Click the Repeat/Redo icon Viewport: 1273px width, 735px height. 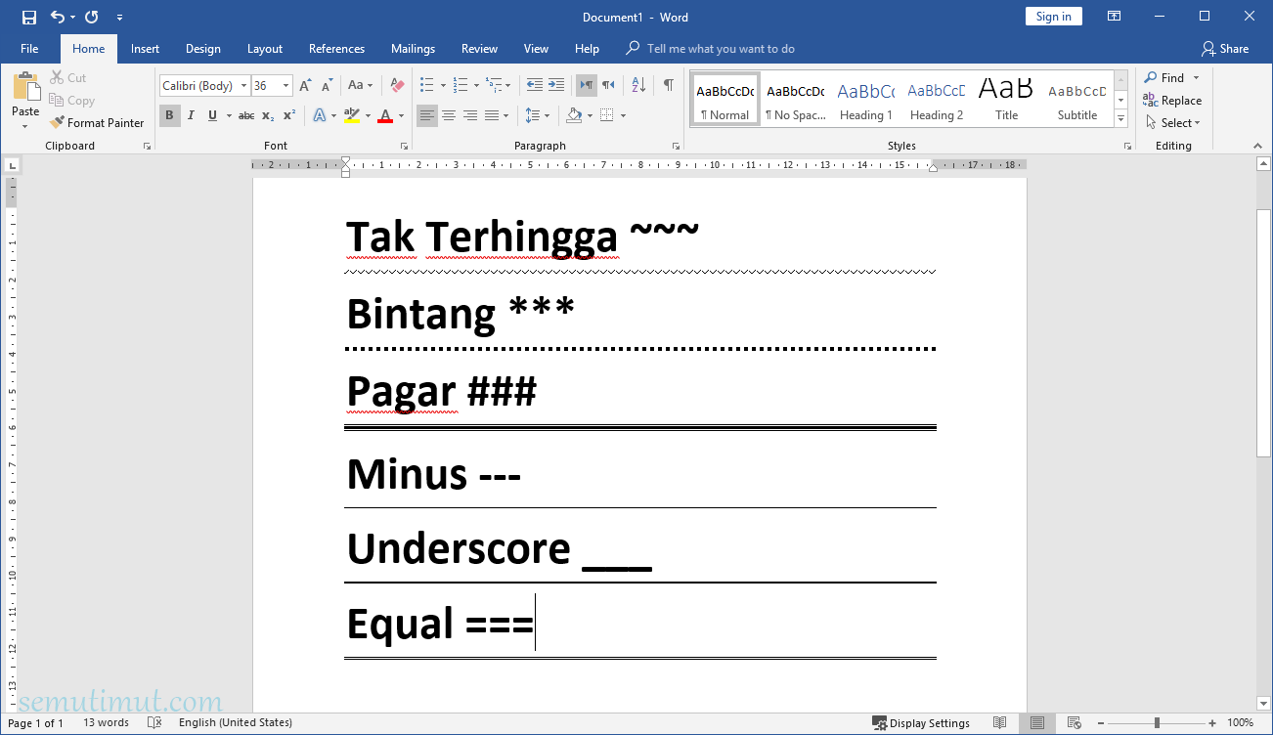coord(91,17)
